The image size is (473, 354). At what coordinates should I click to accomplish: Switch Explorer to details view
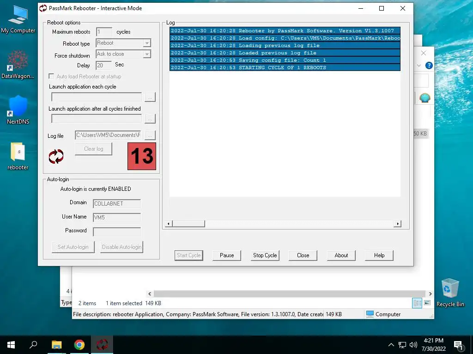[417, 303]
